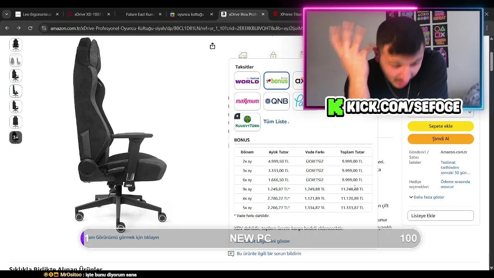Close the Future East Kum tab
The width and height of the screenshot is (494, 278).
(x=160, y=14)
